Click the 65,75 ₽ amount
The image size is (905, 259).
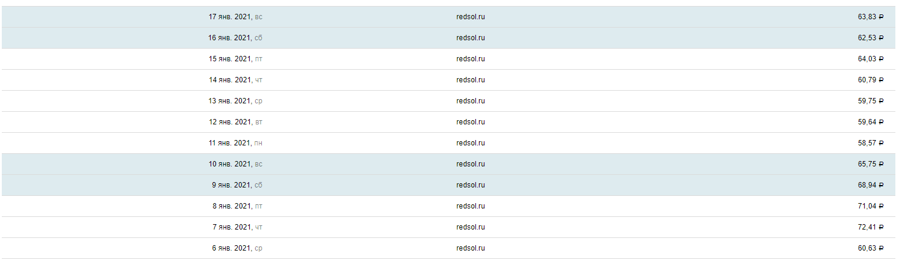pyautogui.click(x=871, y=164)
